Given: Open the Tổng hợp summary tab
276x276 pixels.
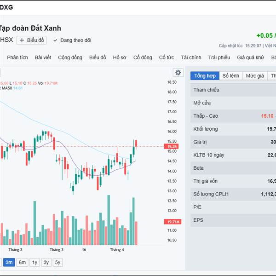Looking at the screenshot, I should click(205, 75).
